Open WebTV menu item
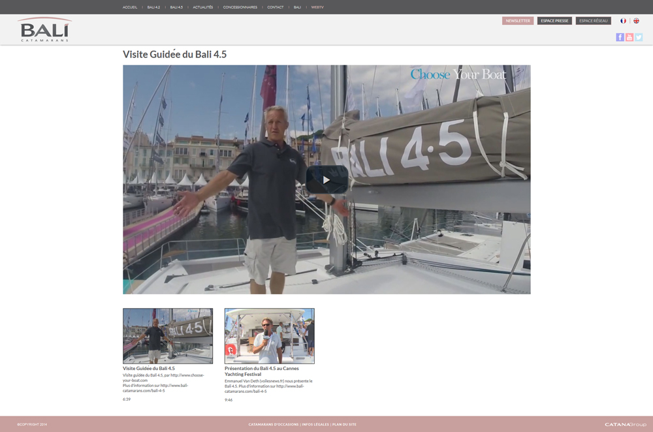Screen dimensions: 653x432 [317, 7]
